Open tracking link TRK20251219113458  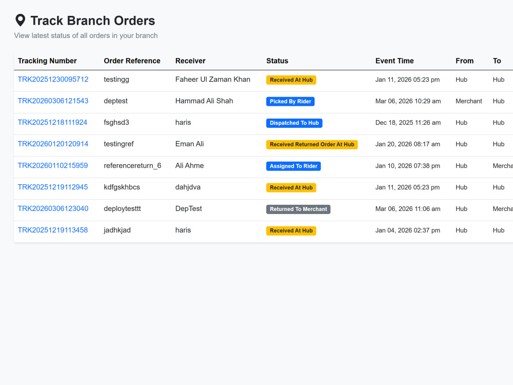coord(53,230)
